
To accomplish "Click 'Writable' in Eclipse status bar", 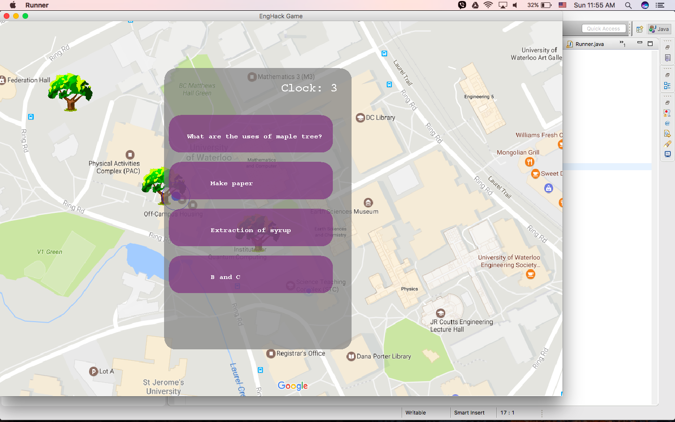I will pyautogui.click(x=416, y=413).
